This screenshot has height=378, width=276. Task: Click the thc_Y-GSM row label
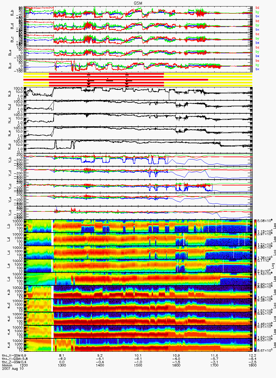(x=11, y=359)
